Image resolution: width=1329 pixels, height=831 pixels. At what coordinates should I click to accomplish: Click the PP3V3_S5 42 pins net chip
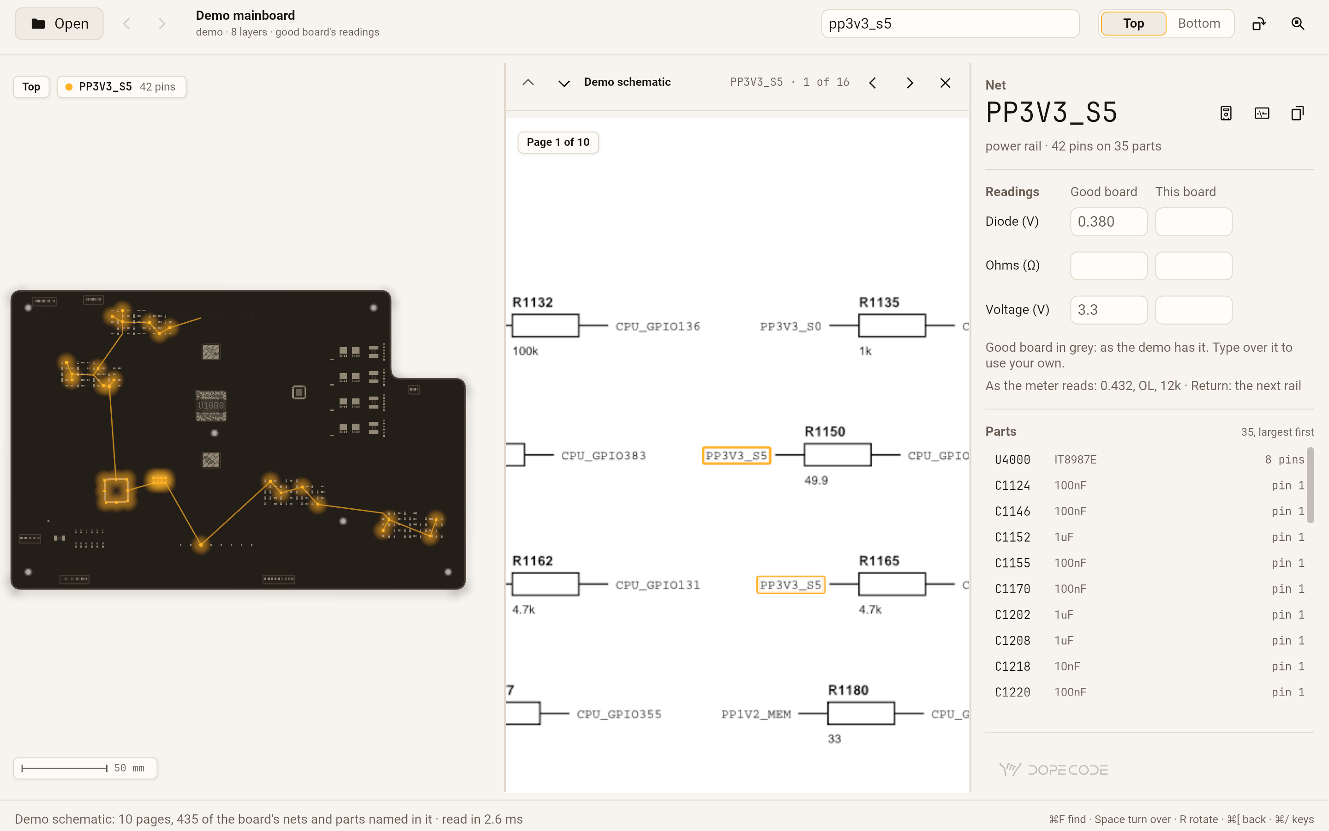click(x=121, y=86)
